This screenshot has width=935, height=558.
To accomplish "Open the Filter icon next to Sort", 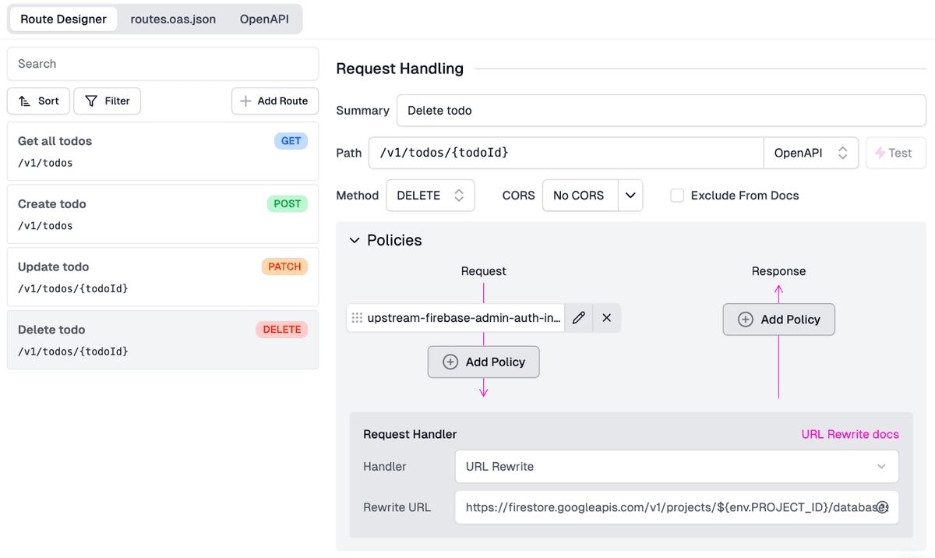I will [x=93, y=101].
